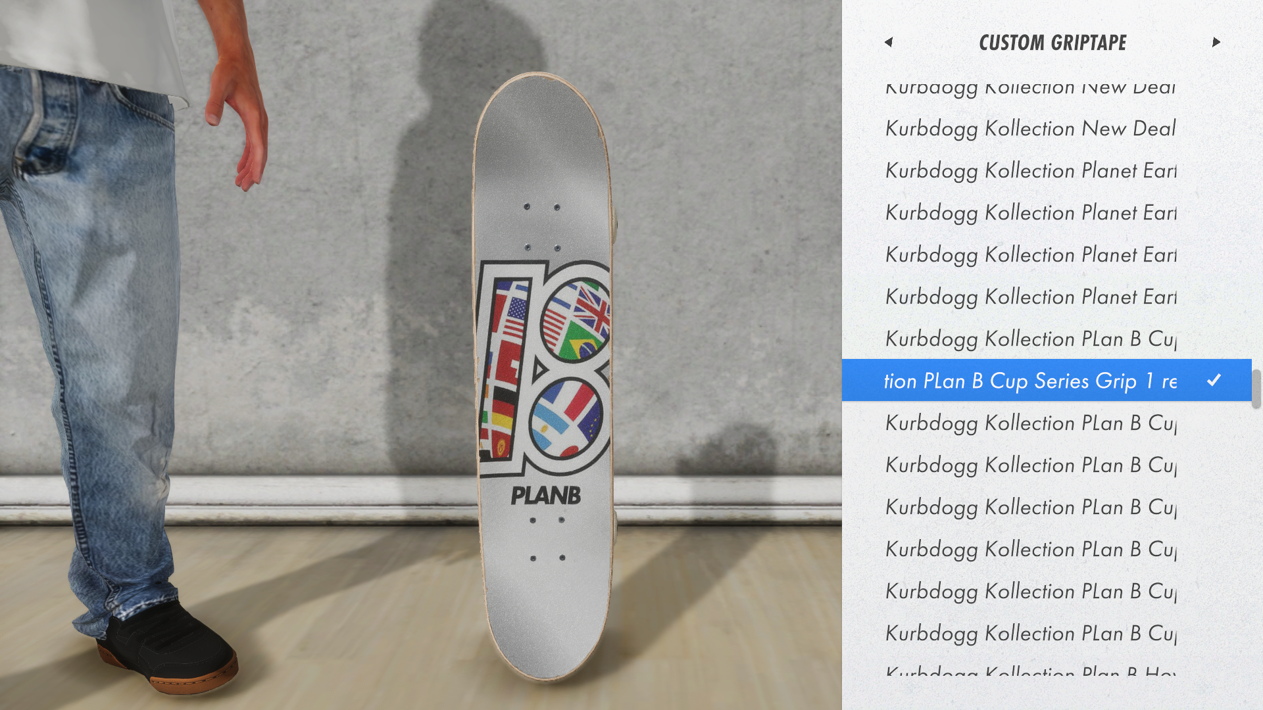Pick the first Kurbdogg Kollection Planet Earth entry
Image resolution: width=1263 pixels, height=710 pixels.
[1031, 170]
